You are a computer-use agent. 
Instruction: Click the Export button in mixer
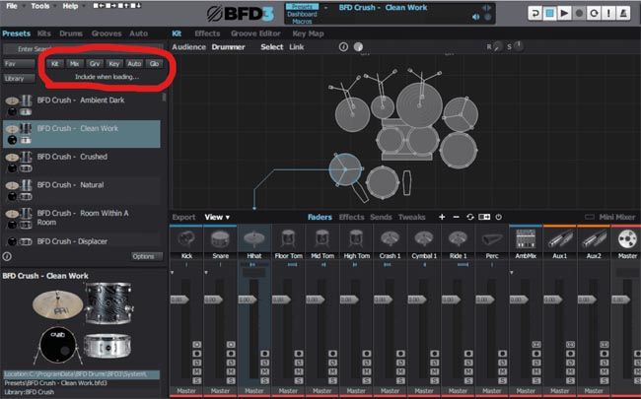(x=183, y=217)
